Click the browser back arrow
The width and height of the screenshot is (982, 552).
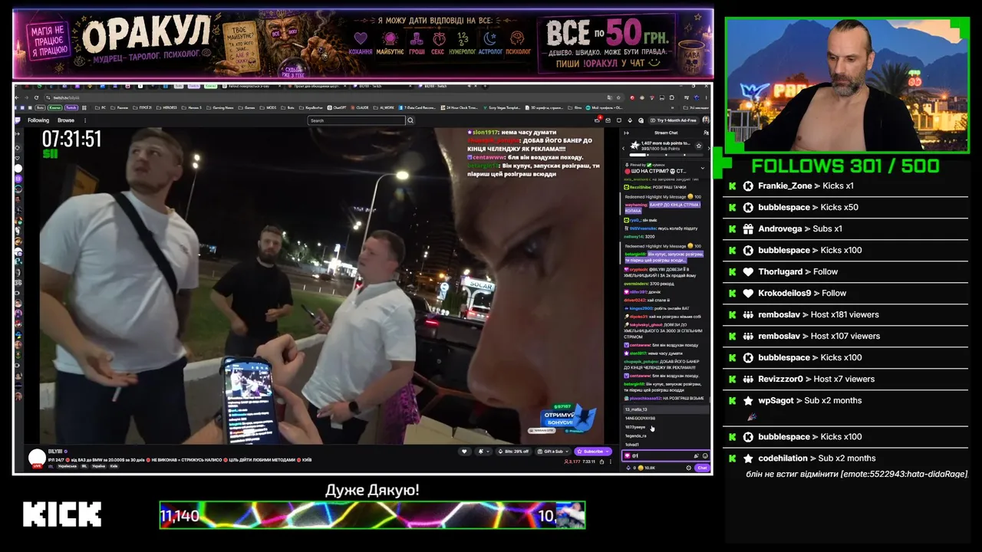point(18,97)
